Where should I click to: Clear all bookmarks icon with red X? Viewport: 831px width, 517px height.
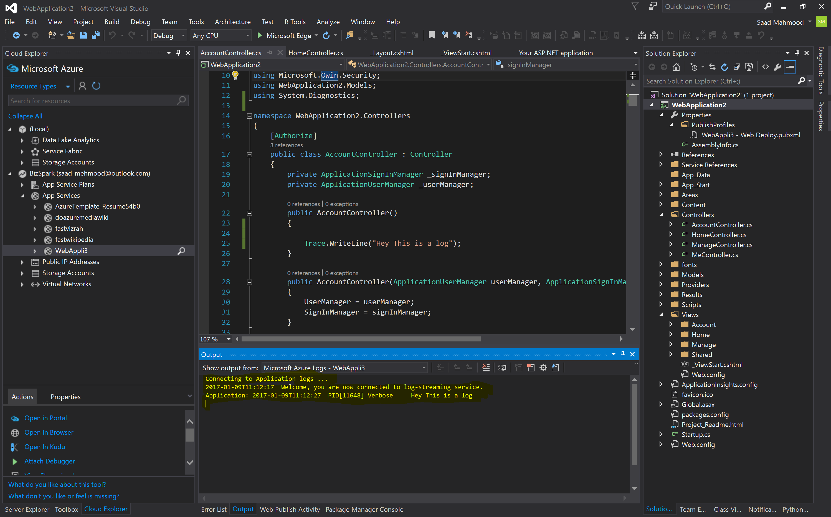469,35
